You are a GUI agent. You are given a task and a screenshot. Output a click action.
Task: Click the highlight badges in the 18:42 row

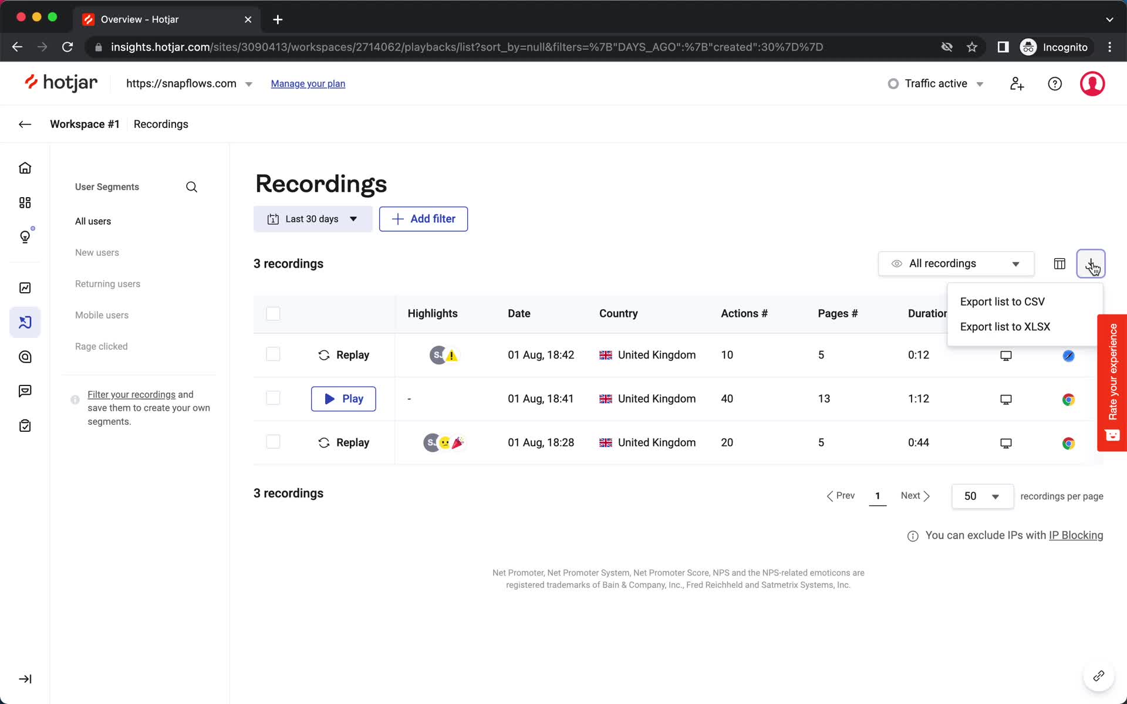click(x=444, y=355)
